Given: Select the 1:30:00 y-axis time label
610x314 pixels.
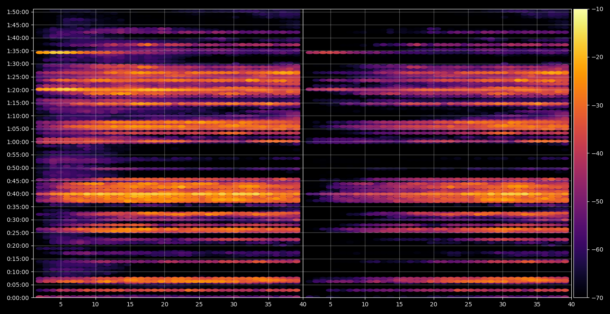Looking at the screenshot, I should pos(18,64).
